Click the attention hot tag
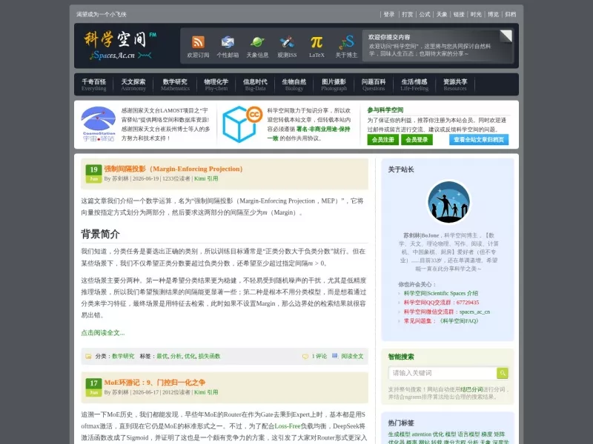Screen dimensions: 593x444 421,434
